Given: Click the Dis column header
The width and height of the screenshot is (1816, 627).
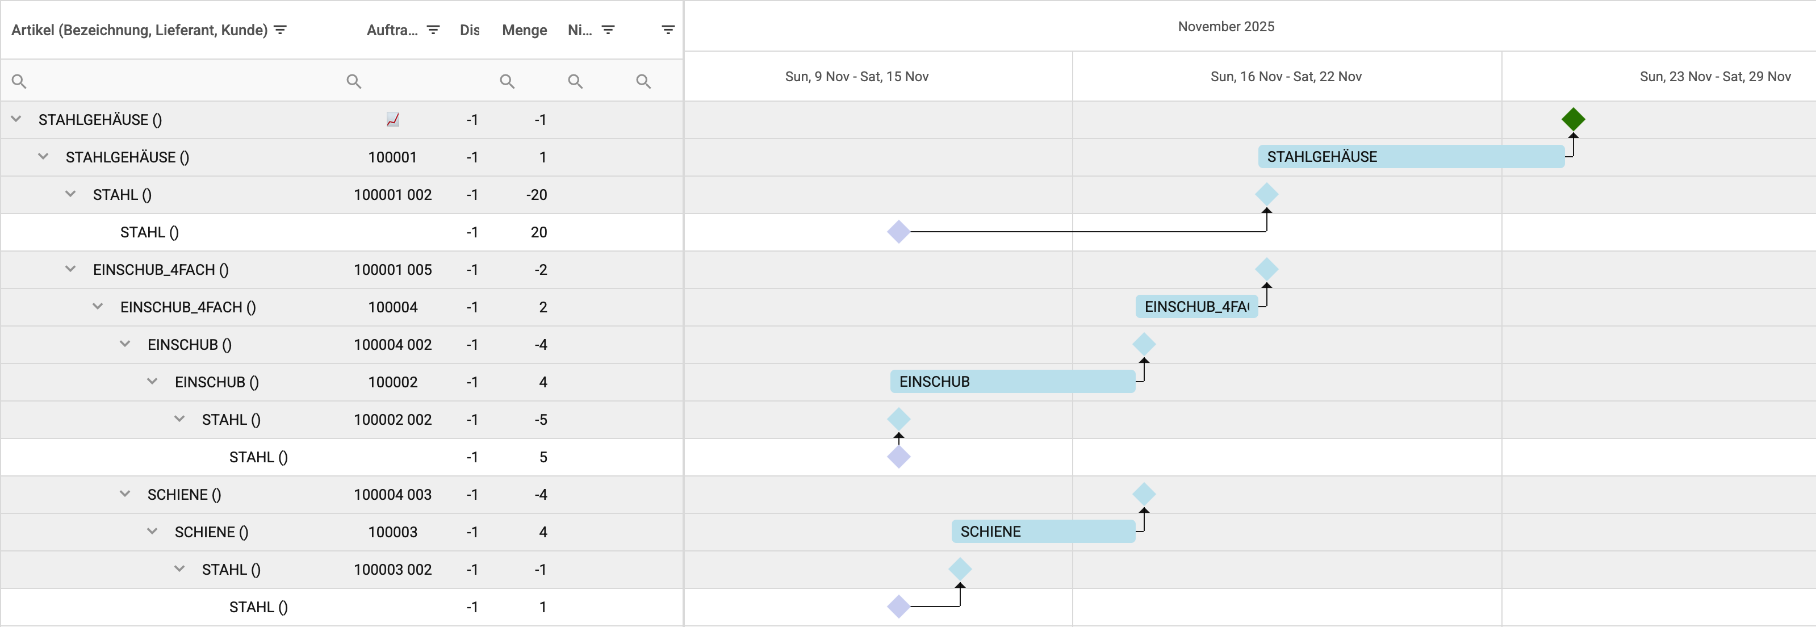Looking at the screenshot, I should (x=470, y=30).
